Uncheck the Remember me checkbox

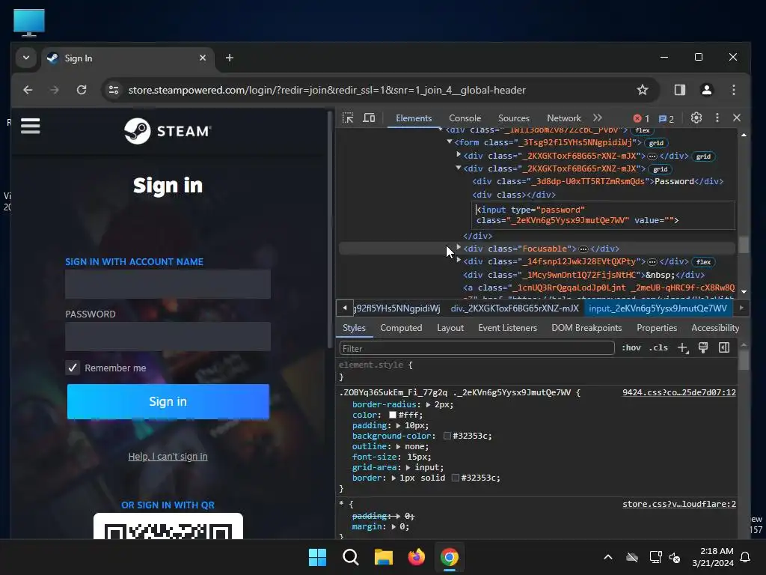tap(73, 368)
